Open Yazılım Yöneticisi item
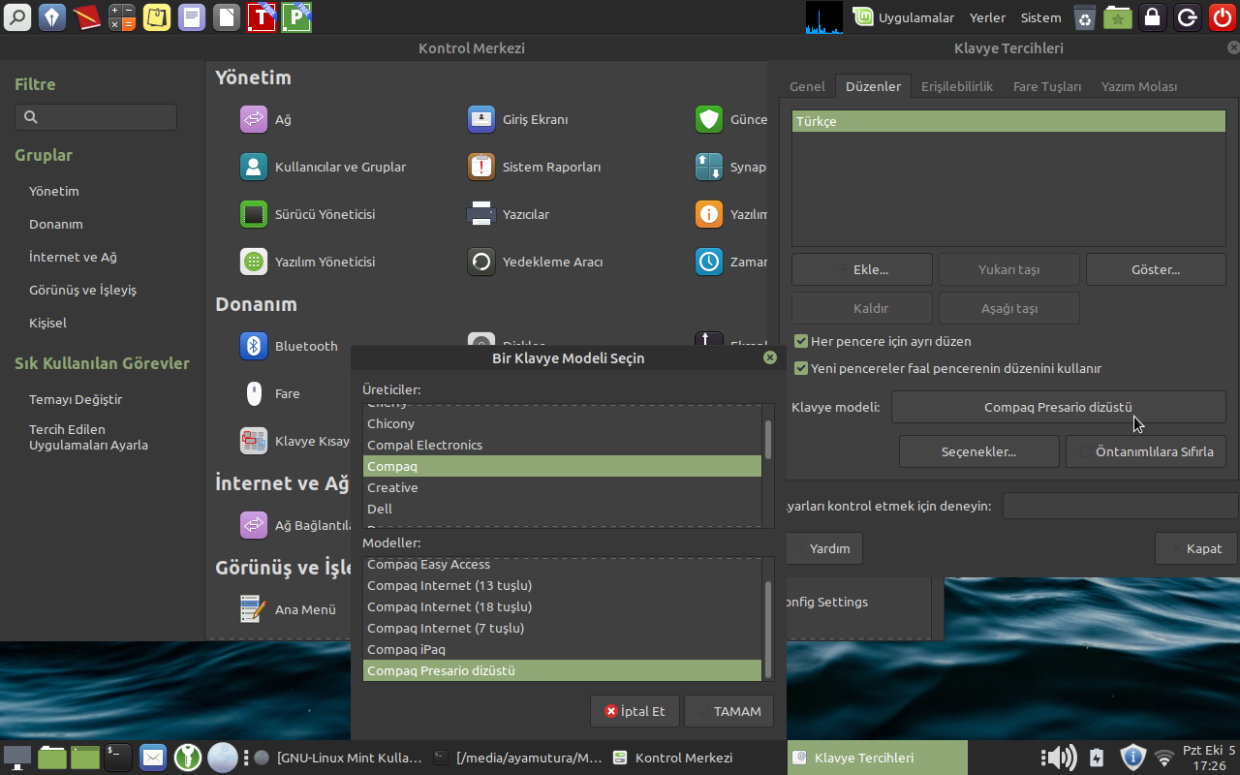Screen dimensions: 1240x775 (307, 262)
